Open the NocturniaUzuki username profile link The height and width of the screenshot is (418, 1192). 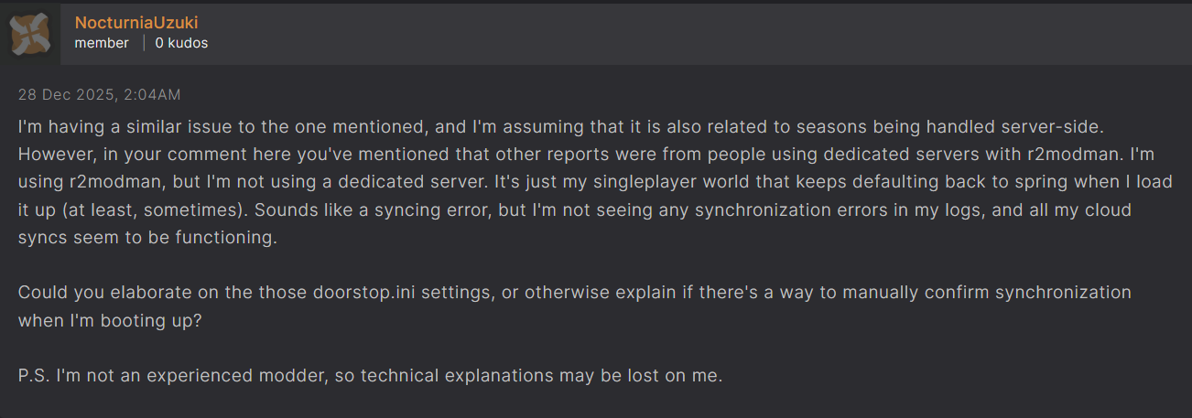[x=135, y=23]
